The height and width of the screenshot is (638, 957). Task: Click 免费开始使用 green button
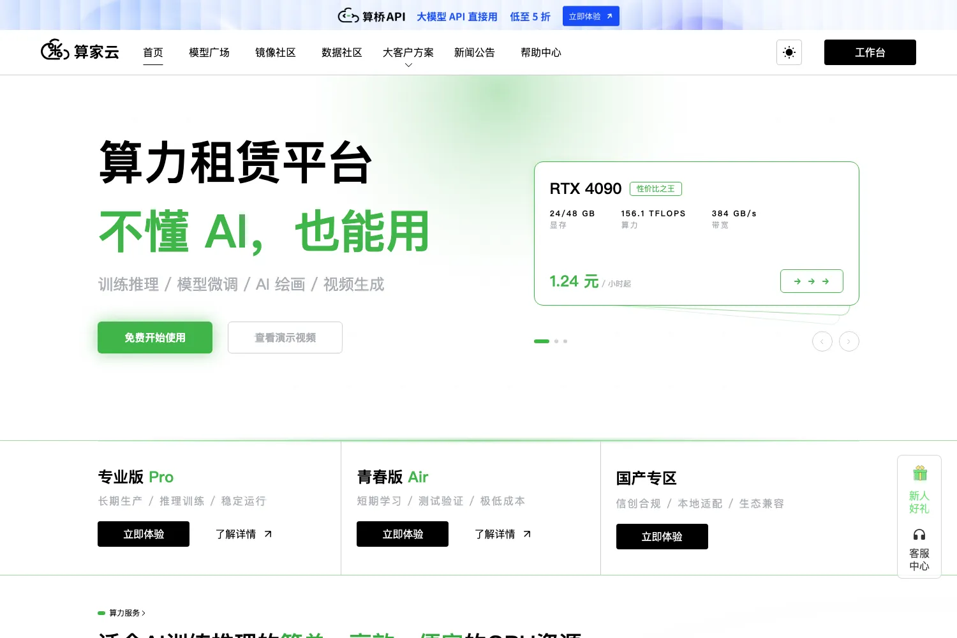pyautogui.click(x=155, y=338)
